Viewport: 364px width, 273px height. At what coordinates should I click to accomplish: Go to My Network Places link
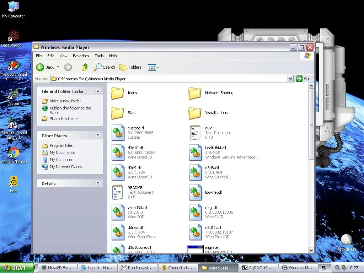click(66, 167)
